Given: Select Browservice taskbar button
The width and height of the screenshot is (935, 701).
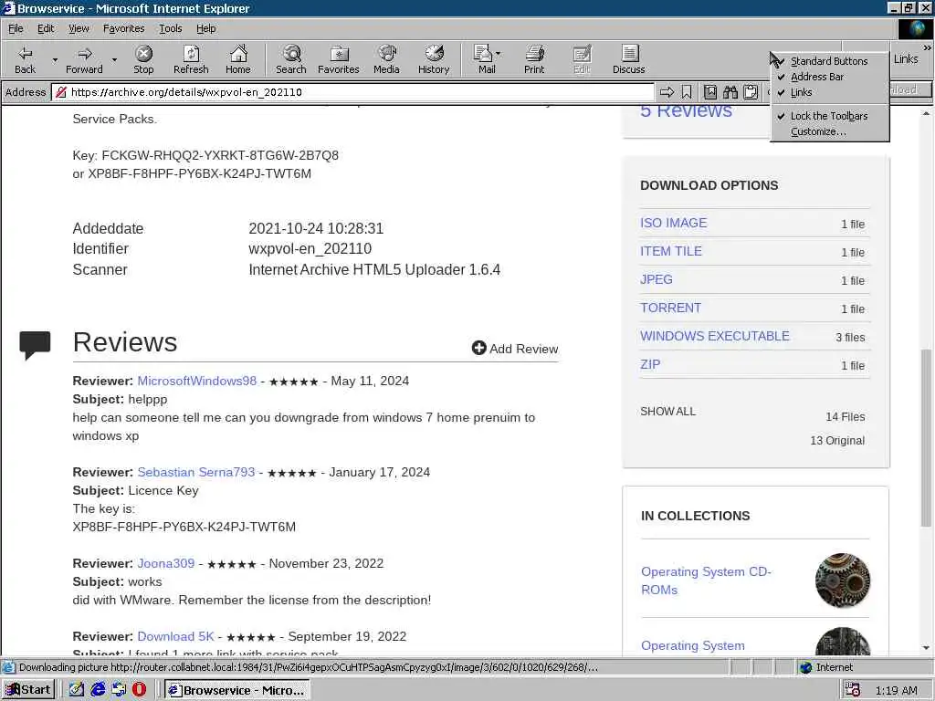Looking at the screenshot, I should [x=237, y=690].
